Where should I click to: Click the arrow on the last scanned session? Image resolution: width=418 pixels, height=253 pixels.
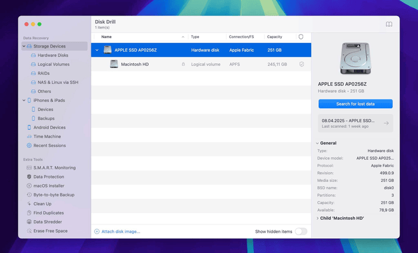pyautogui.click(x=386, y=123)
